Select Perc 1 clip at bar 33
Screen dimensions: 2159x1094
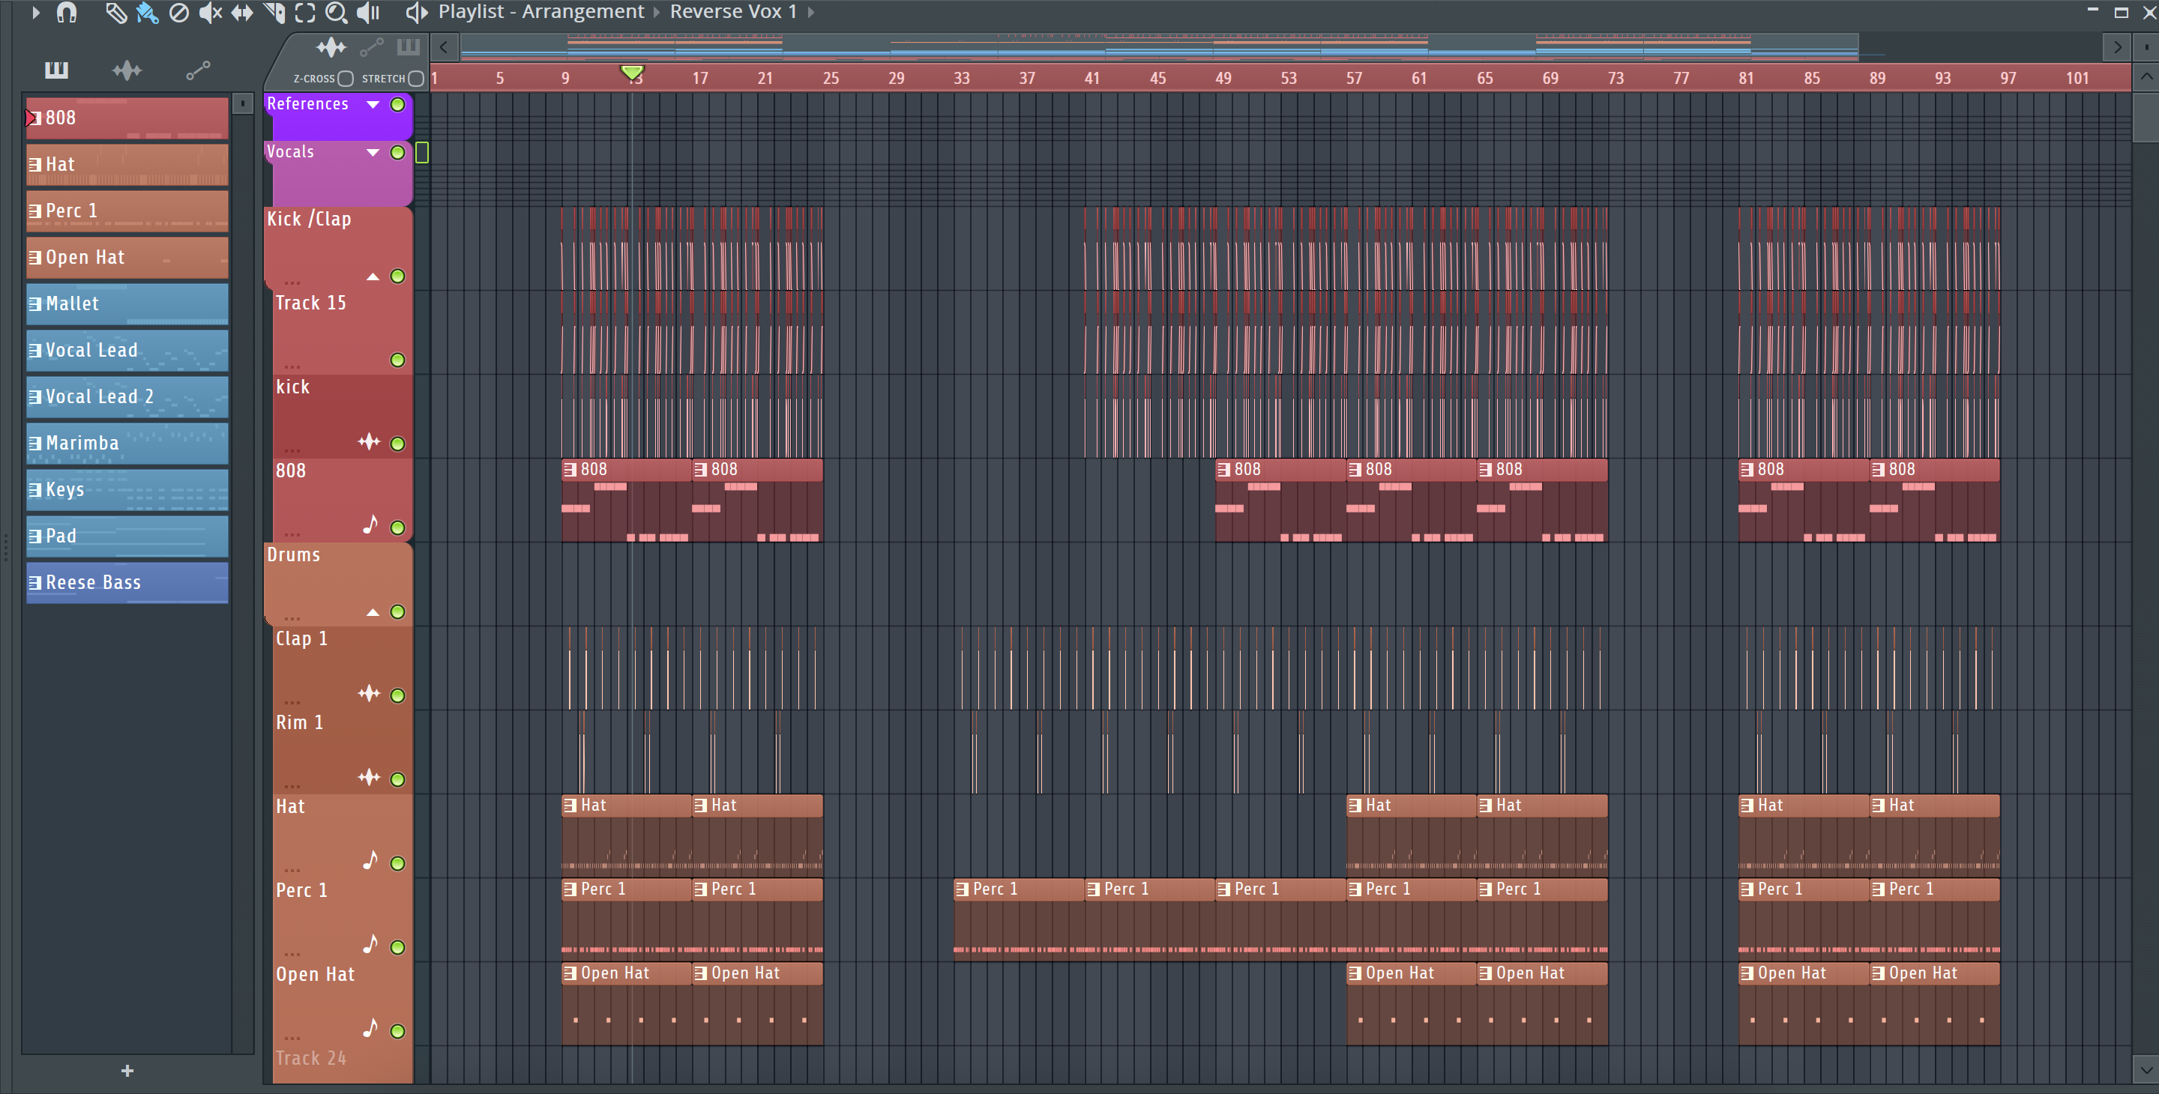pos(1018,919)
